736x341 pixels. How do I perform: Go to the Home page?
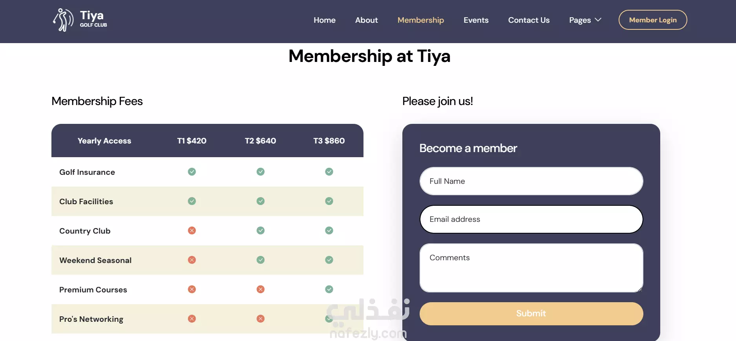[324, 20]
